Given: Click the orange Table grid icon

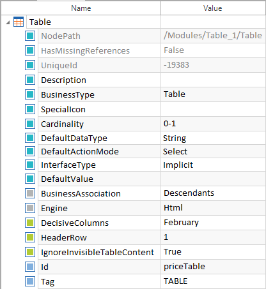Looking at the screenshot, I should [x=19, y=22].
